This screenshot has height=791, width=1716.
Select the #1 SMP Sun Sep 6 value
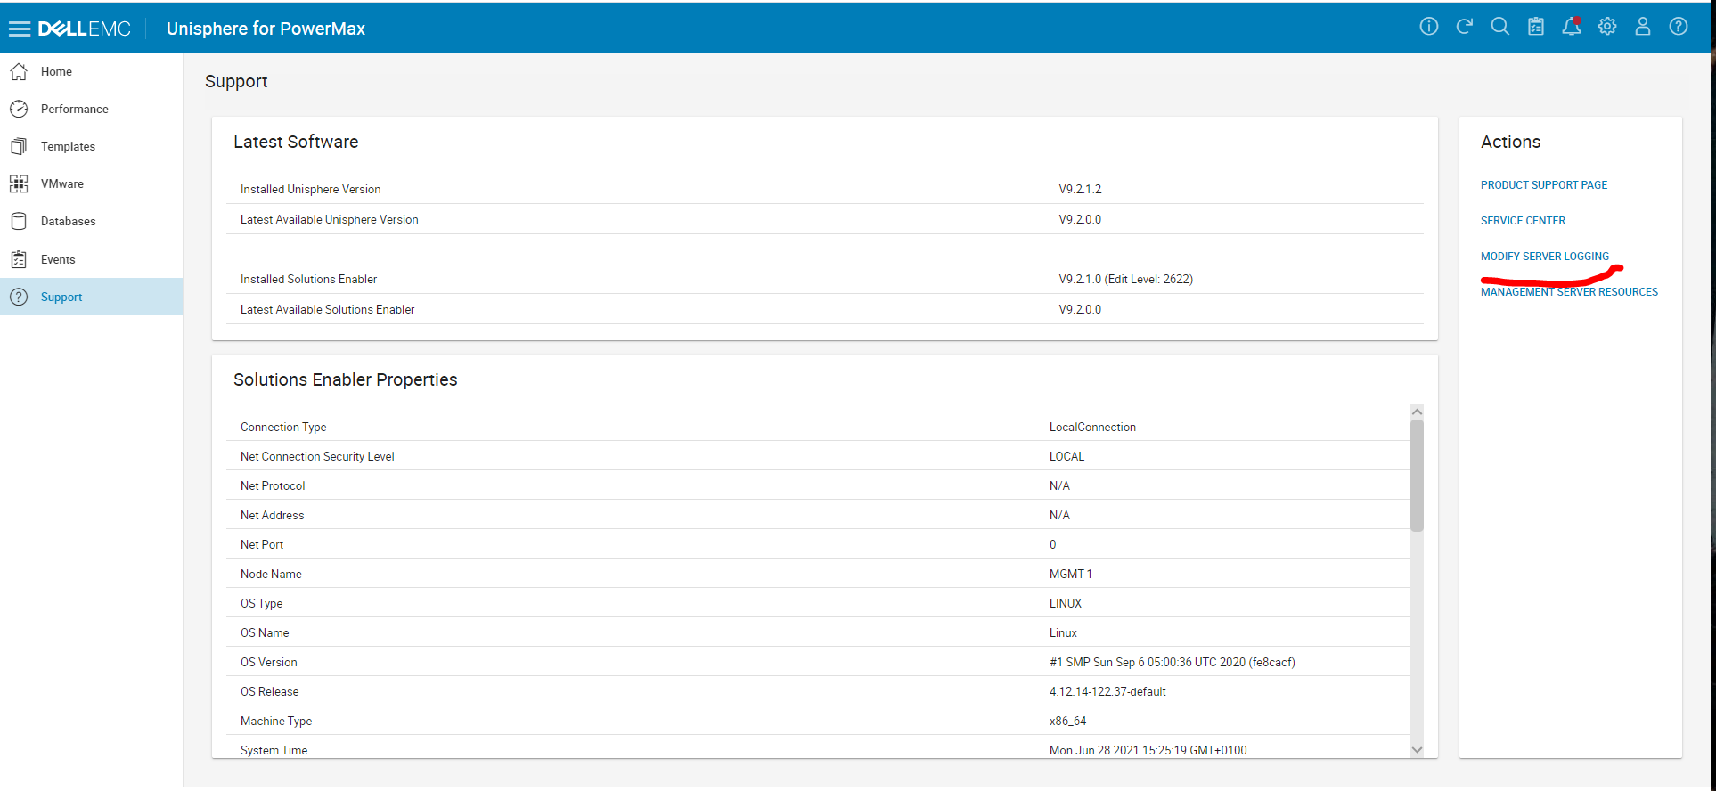tap(1173, 662)
